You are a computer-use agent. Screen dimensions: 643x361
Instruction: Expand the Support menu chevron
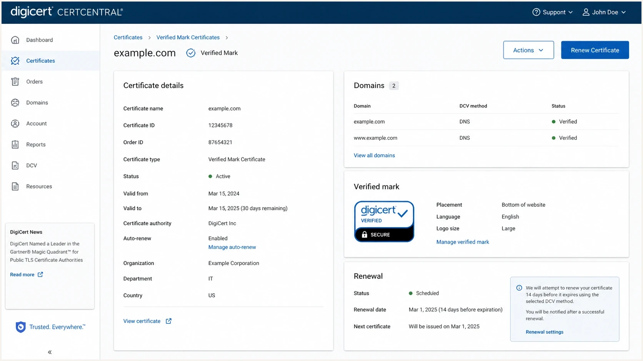pos(570,12)
